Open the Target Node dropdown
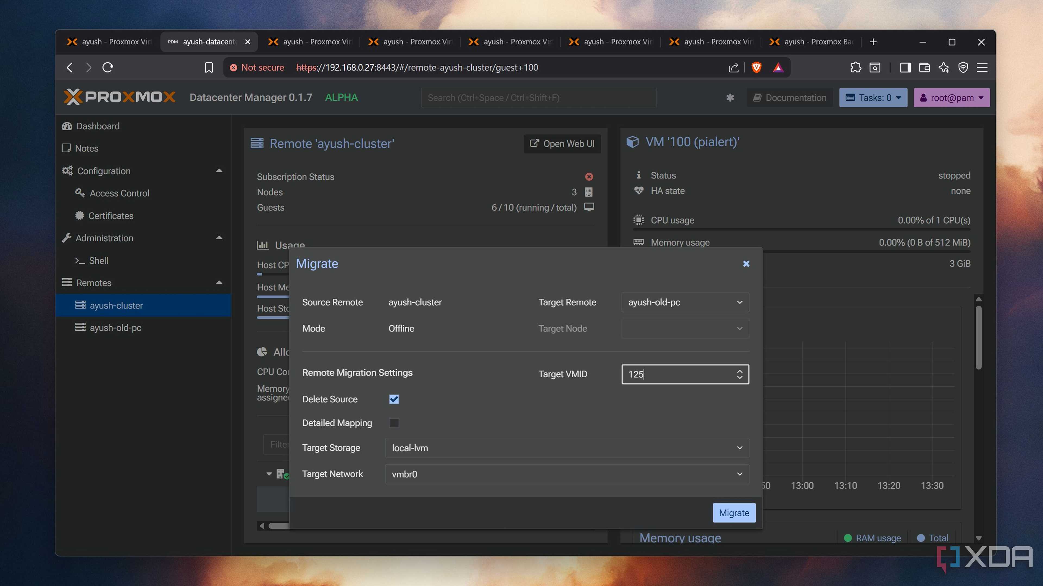1043x586 pixels. [x=685, y=328]
